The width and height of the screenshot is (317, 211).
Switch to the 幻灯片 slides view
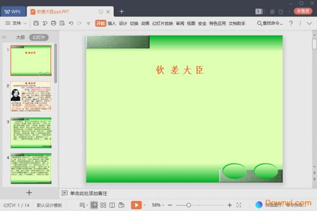(39, 38)
